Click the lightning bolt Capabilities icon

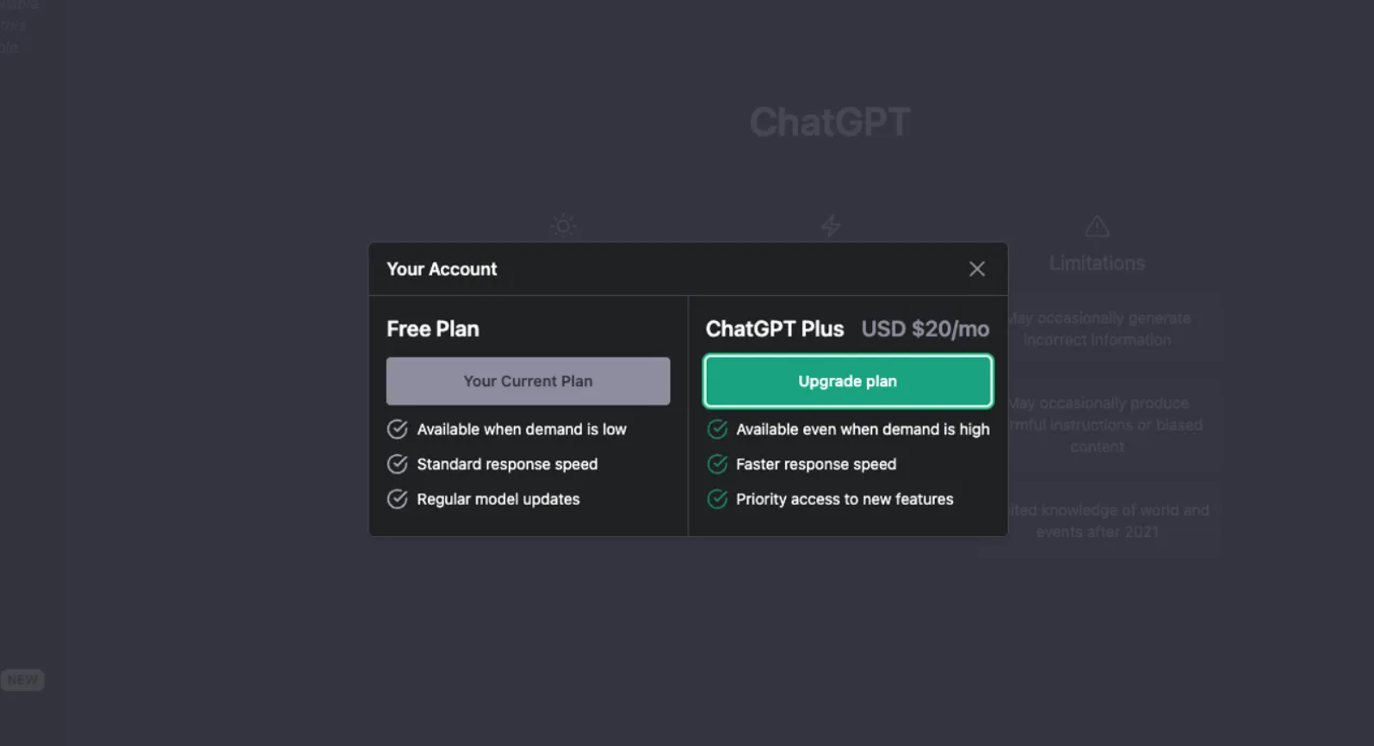pyautogui.click(x=830, y=226)
